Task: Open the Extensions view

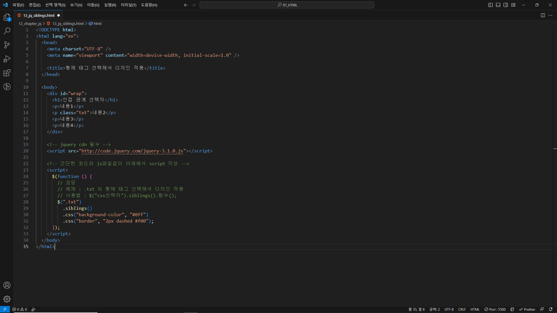Action: click(x=7, y=73)
